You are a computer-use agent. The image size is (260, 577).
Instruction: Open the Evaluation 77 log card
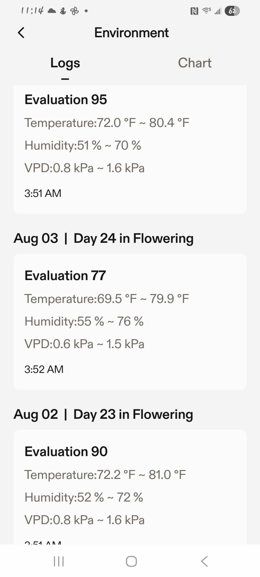tap(130, 322)
